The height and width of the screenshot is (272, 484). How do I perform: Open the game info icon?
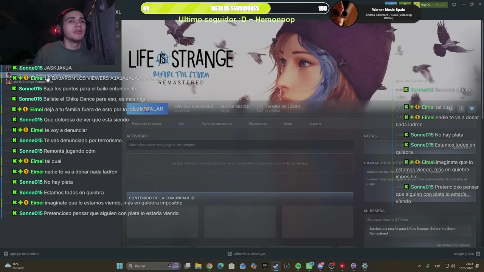coord(461,109)
